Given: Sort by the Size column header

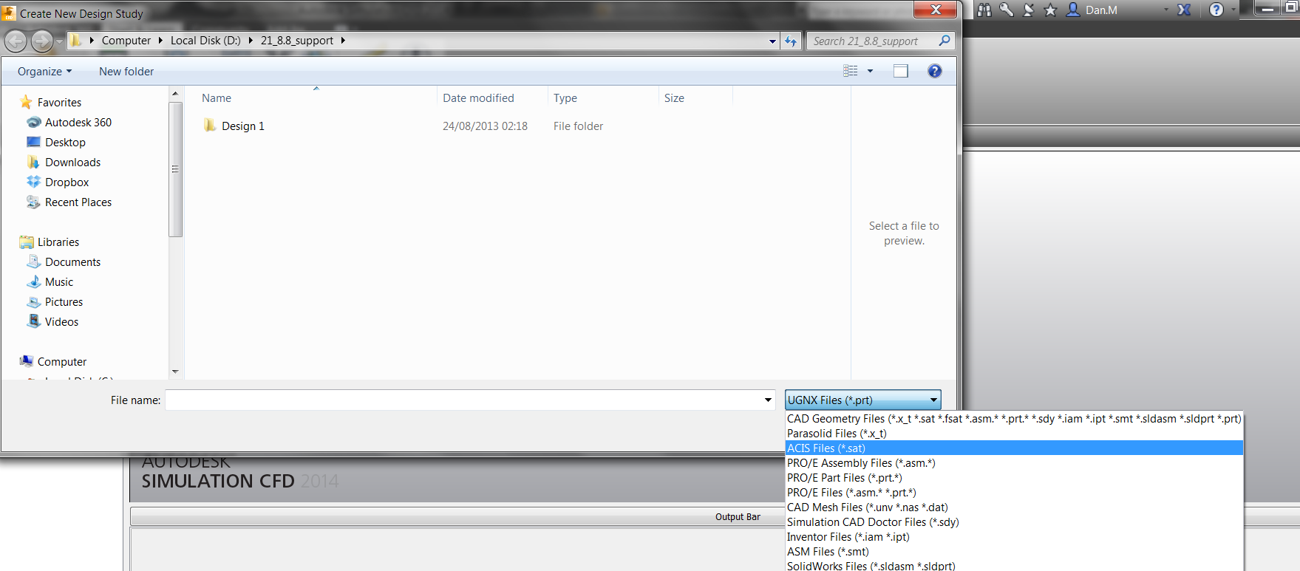Looking at the screenshot, I should 674,98.
